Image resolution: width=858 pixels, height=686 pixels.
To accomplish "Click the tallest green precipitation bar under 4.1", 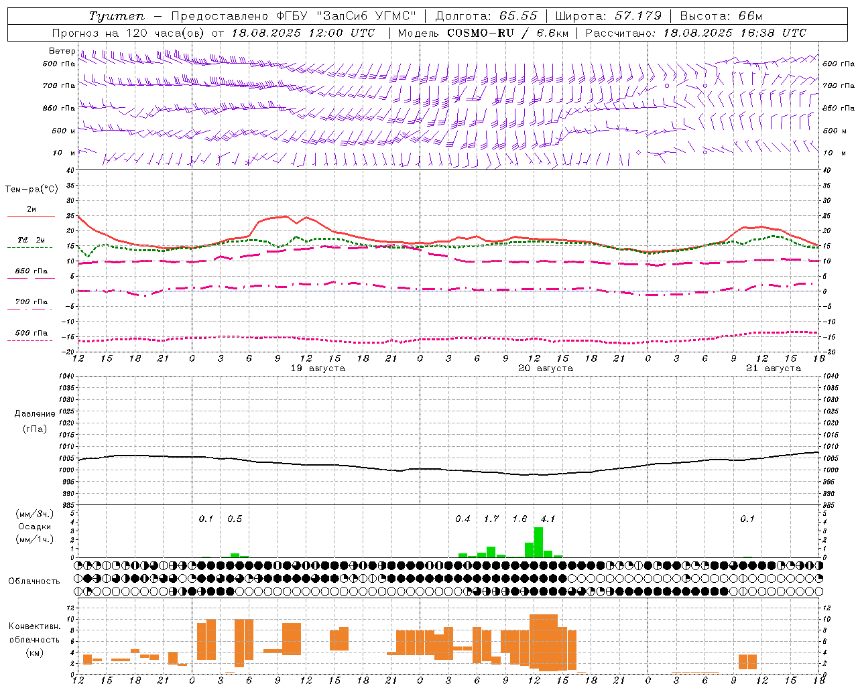I will (x=538, y=543).
